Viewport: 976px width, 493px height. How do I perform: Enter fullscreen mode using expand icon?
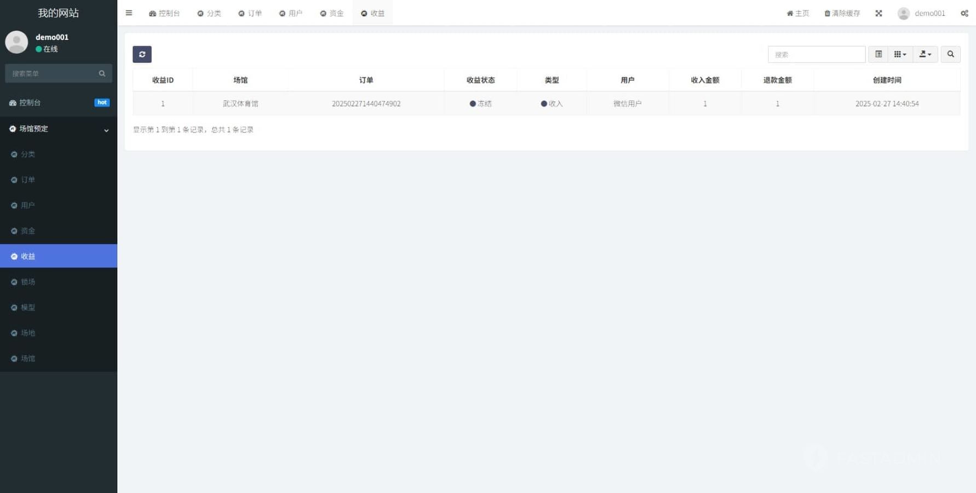pos(879,13)
